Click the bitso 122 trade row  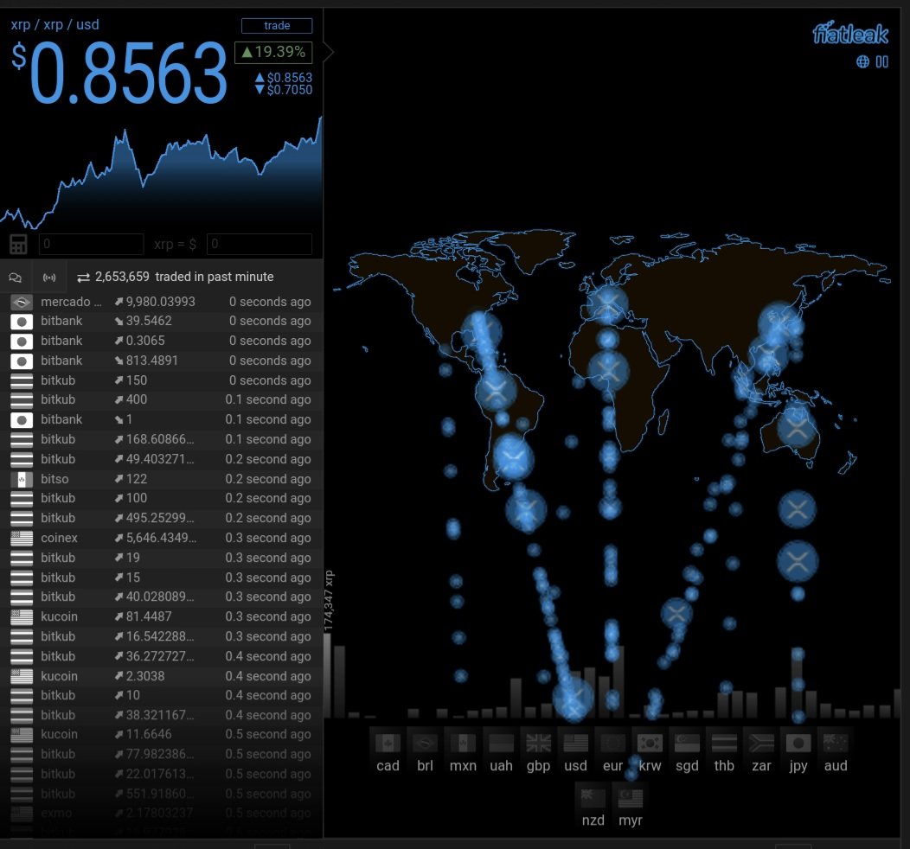(x=162, y=479)
